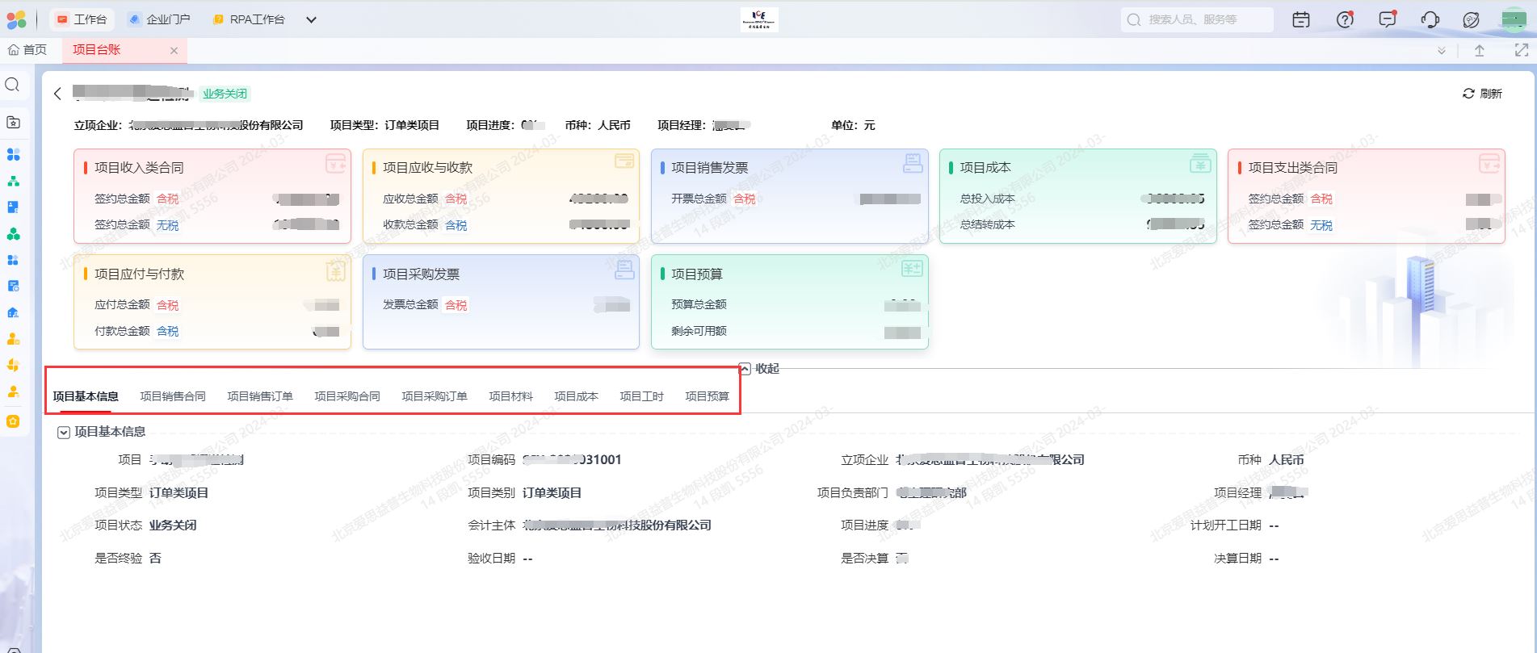Screen dimensions: 1537x653
Task: Collapse the summary cards with 收起
Action: pyautogui.click(x=759, y=368)
